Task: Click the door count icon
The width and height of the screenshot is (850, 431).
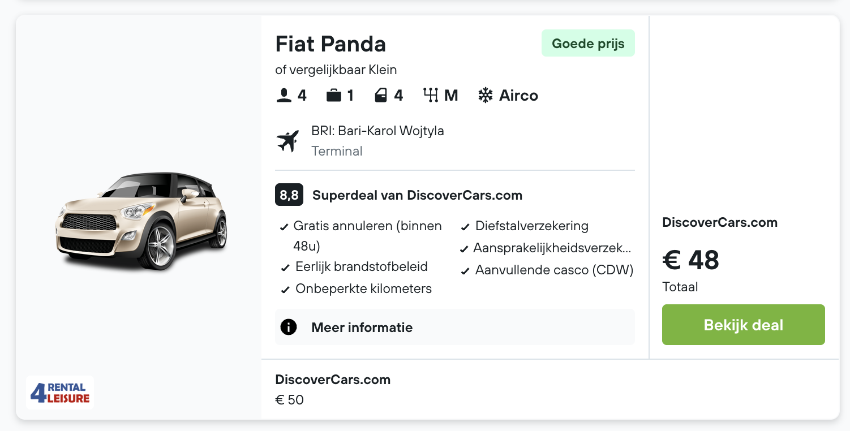Action: point(381,95)
